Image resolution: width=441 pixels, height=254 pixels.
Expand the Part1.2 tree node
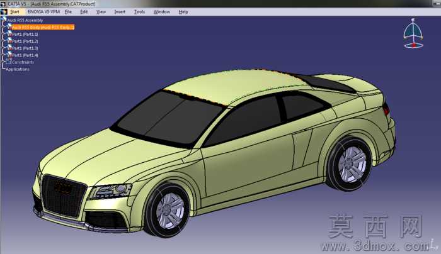tap(4, 41)
